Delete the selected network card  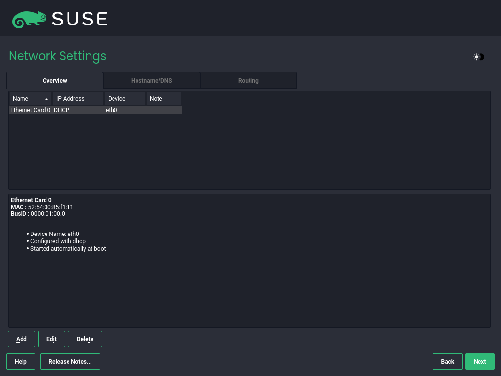[85, 339]
